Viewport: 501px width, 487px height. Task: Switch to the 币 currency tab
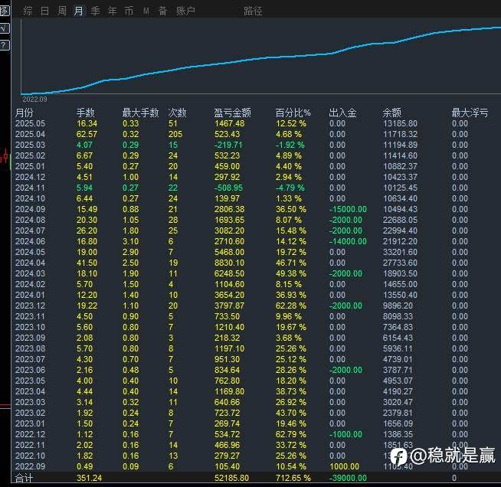pos(129,11)
